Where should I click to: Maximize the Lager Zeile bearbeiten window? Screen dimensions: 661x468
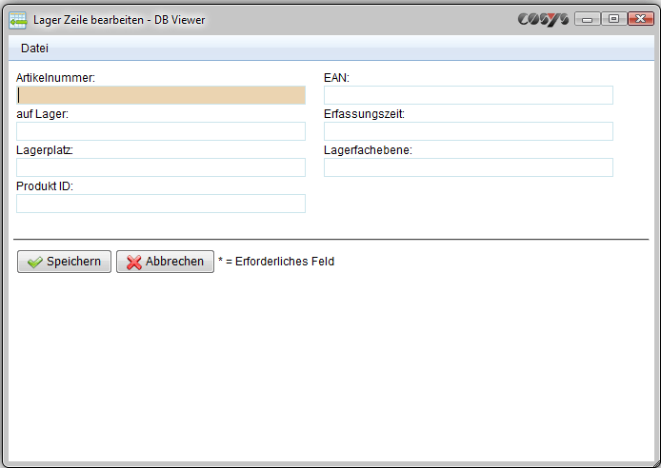(614, 19)
